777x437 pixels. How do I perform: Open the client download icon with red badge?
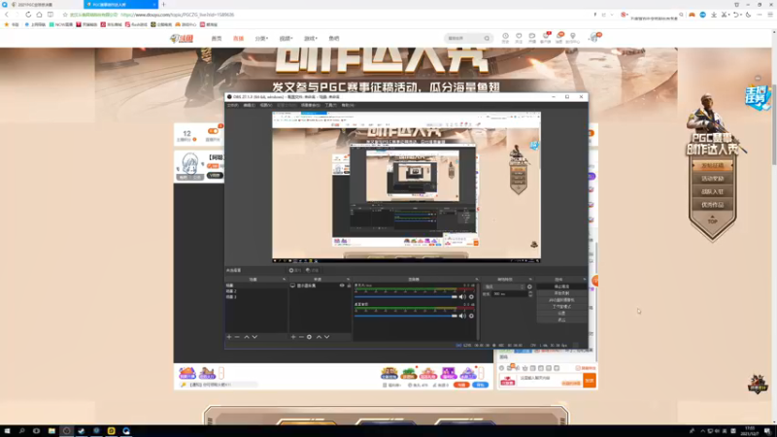546,38
